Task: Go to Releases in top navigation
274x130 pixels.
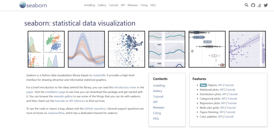Action: tap(133, 5)
